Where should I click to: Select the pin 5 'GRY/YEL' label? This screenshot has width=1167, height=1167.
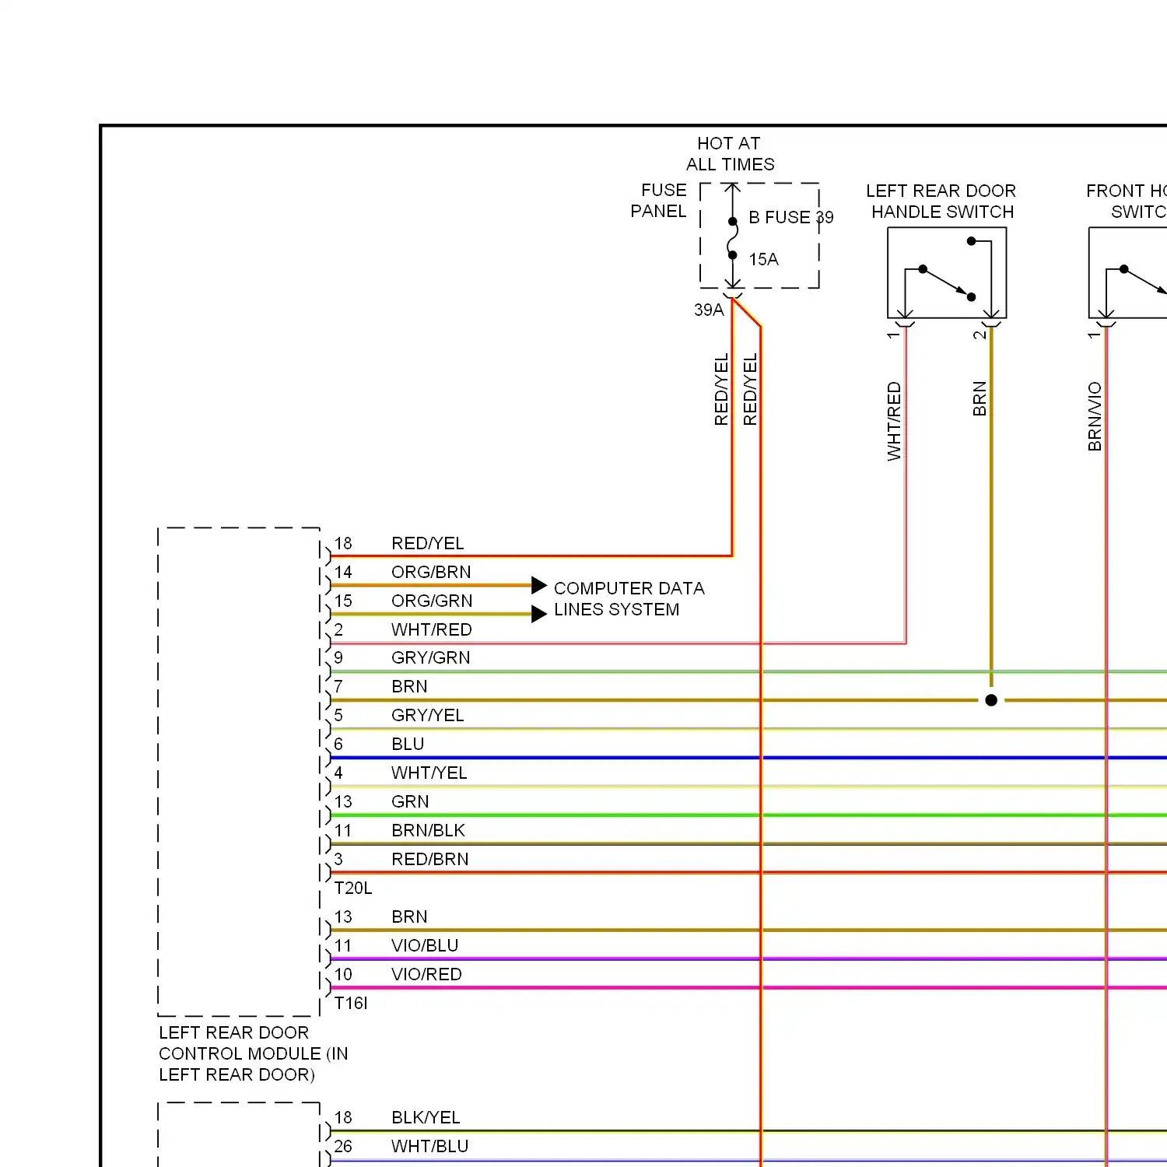[427, 715]
